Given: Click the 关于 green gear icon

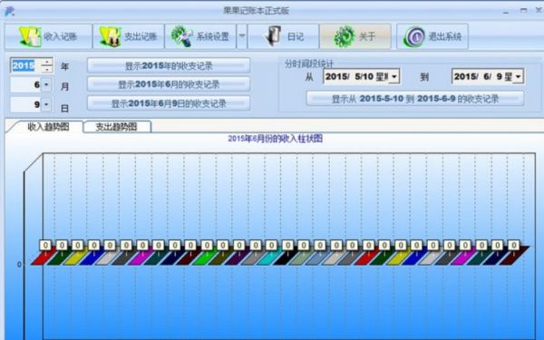Looking at the screenshot, I should [344, 36].
